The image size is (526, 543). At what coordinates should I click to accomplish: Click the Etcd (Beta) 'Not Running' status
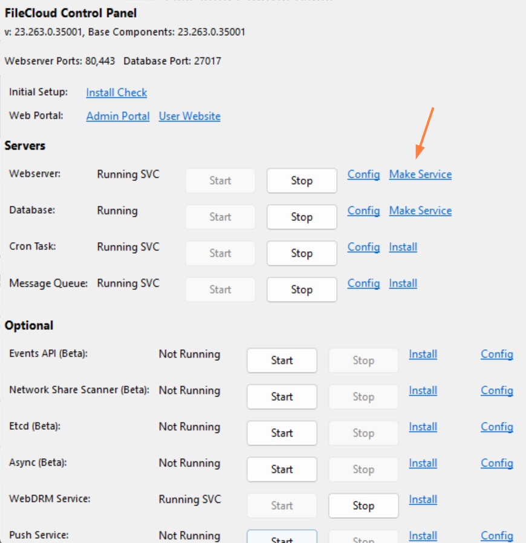coord(189,427)
